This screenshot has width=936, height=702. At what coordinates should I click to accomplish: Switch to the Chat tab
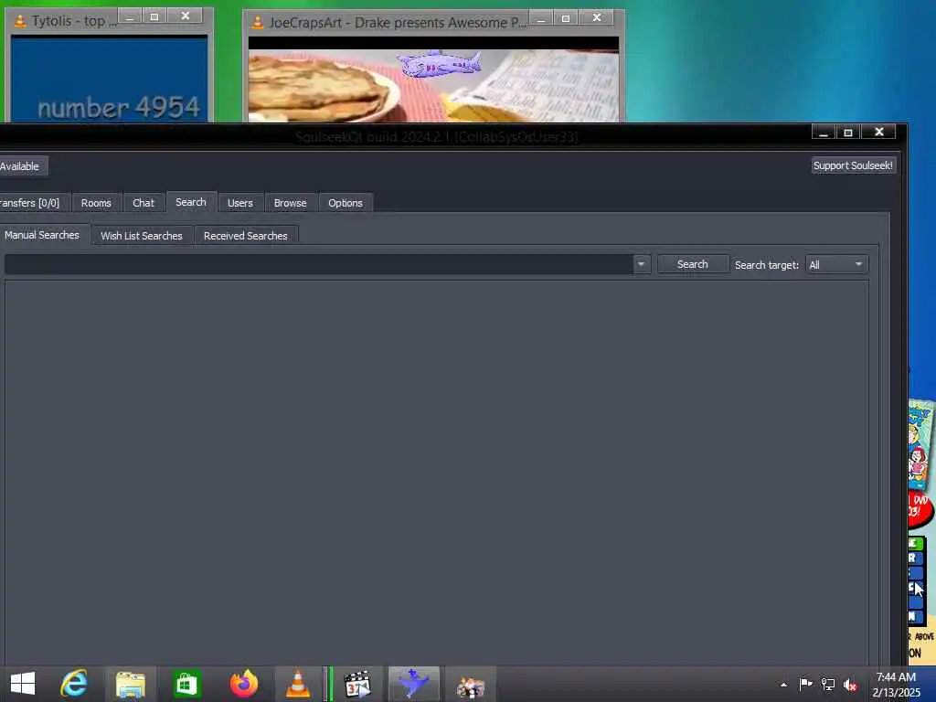tap(144, 203)
